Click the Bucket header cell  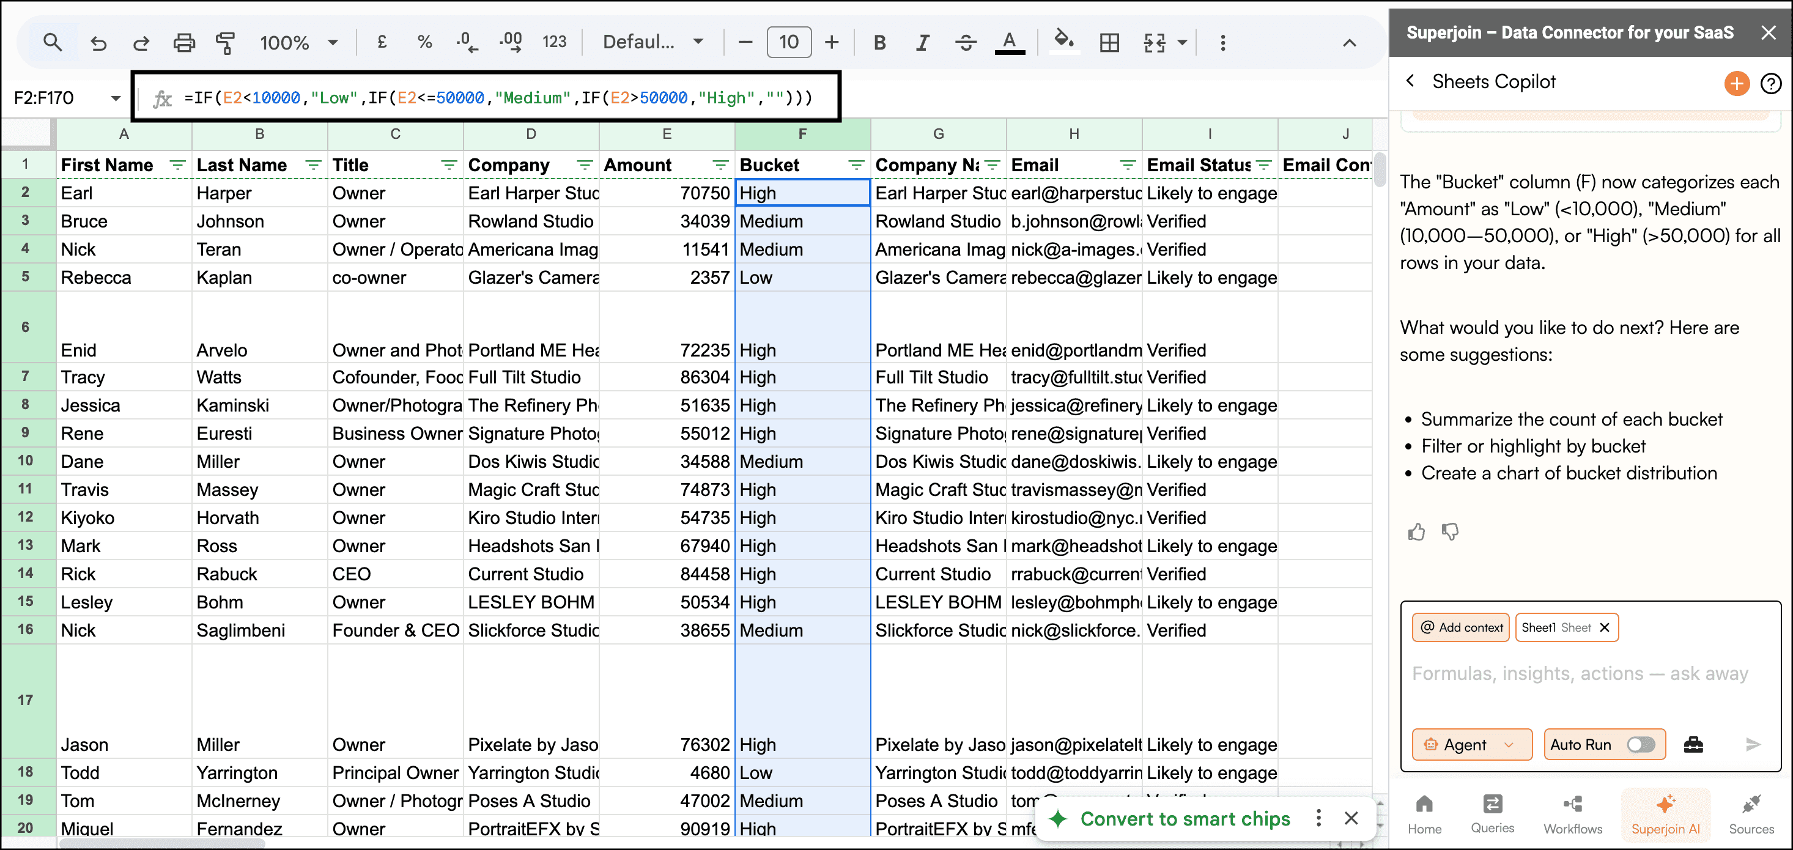coord(802,165)
